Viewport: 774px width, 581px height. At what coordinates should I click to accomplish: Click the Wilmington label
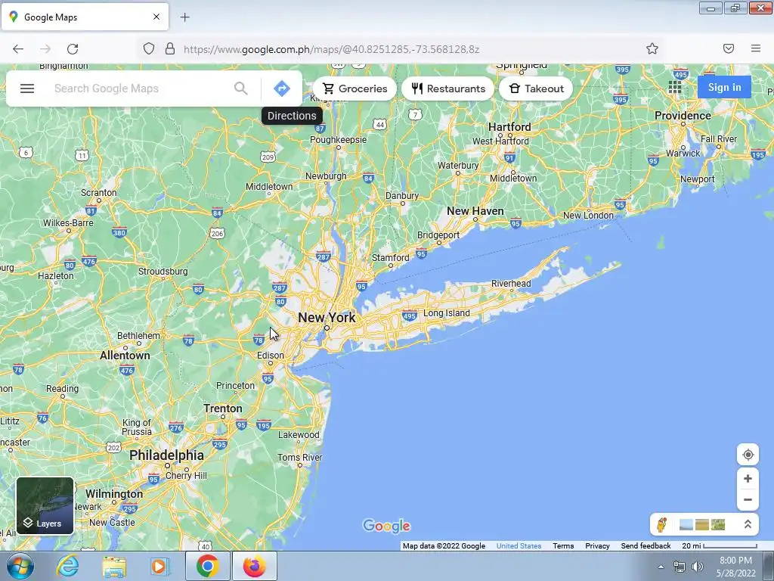tap(114, 494)
